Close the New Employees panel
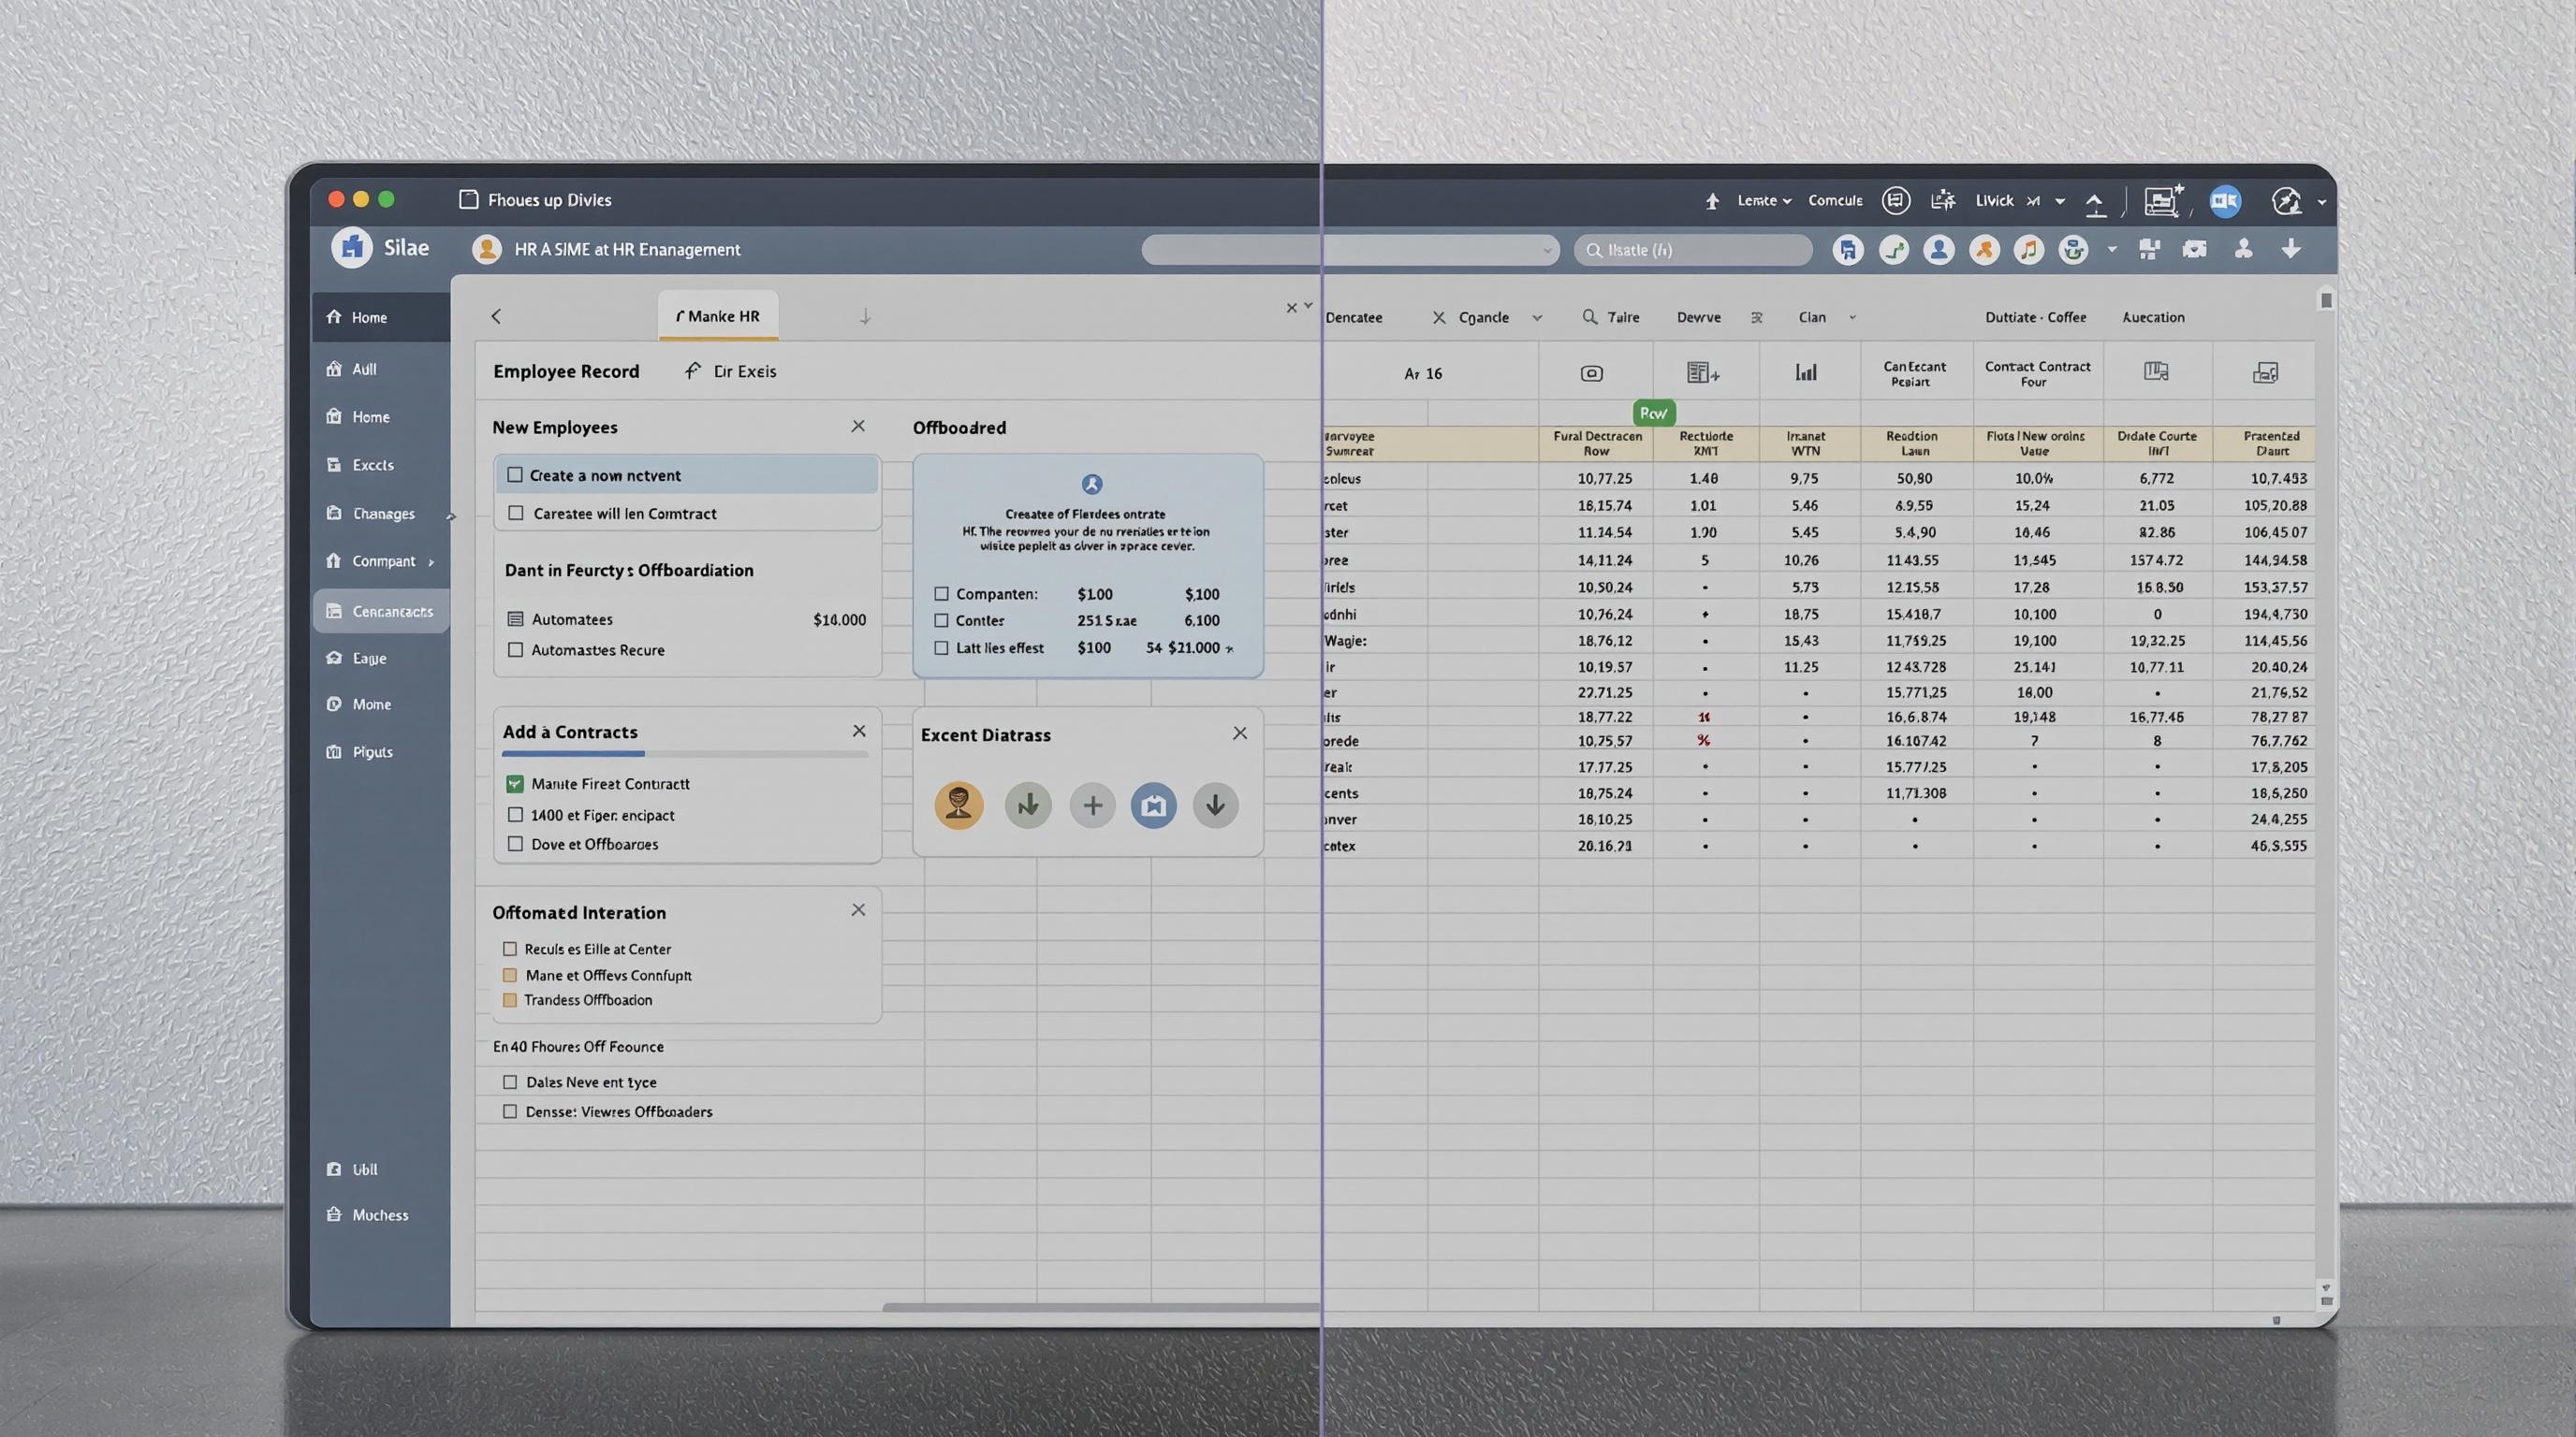 click(858, 427)
